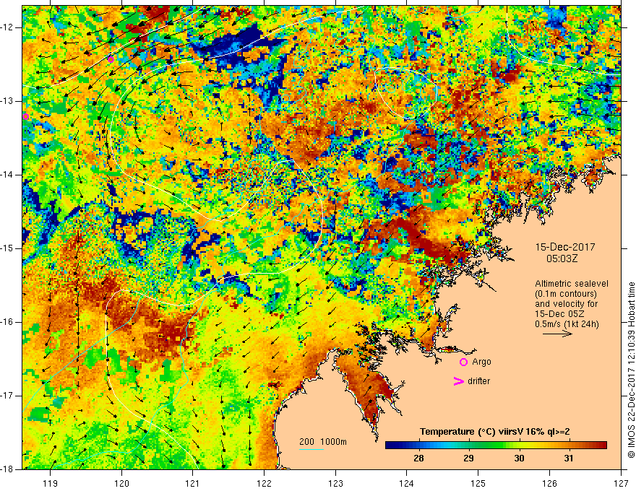Click longitude axis label 121
This screenshot has height=491, width=636.
pos(193,483)
